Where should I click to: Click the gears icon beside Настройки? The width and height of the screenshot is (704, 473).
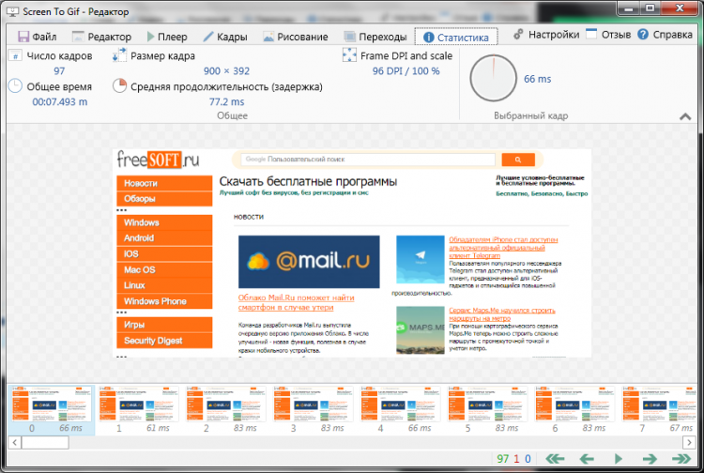[518, 34]
